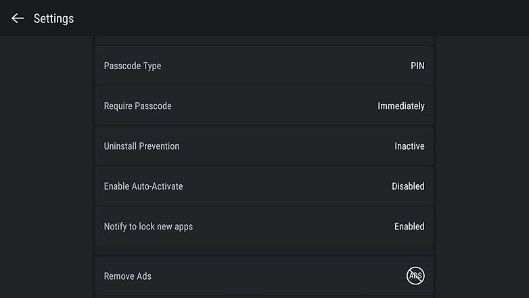This screenshot has height=298, width=529.
Task: Change the Immediately passcode timing value
Action: coord(400,106)
